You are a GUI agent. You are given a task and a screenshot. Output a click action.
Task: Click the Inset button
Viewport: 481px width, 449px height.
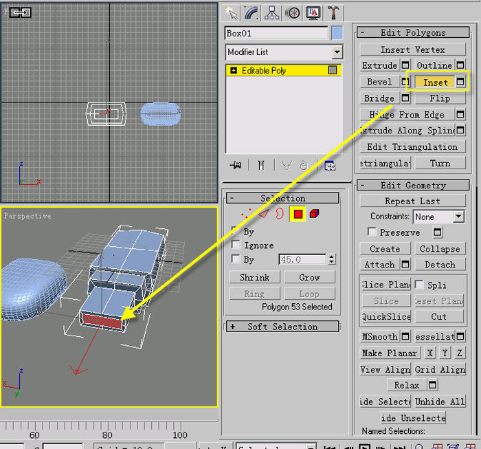[435, 82]
